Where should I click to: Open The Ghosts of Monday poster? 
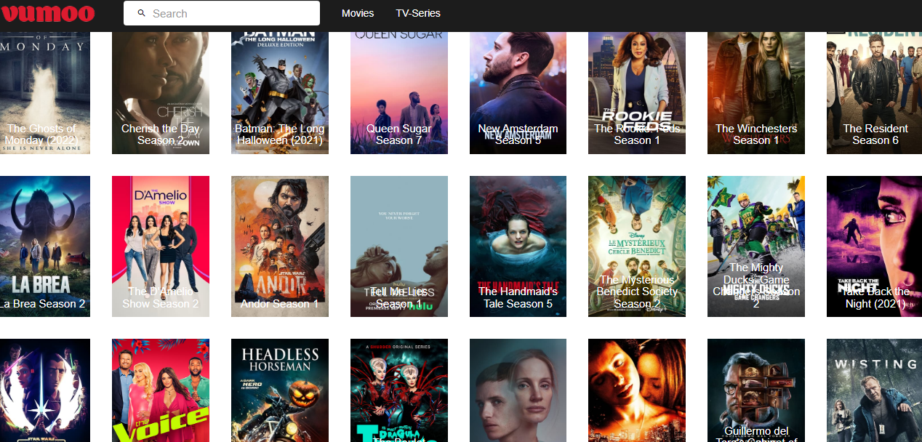pos(45,92)
